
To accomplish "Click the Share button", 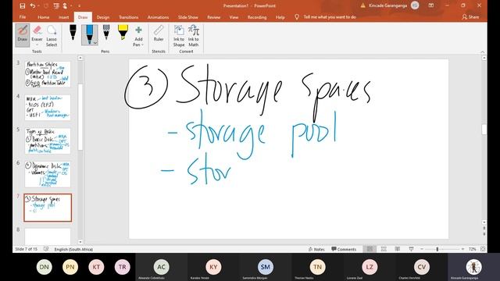I will pos(470,17).
